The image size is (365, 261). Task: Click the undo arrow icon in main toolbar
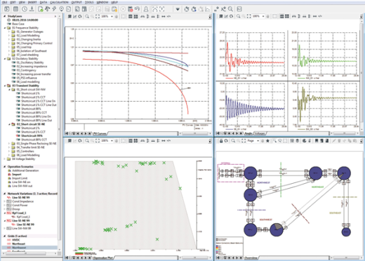138,9
